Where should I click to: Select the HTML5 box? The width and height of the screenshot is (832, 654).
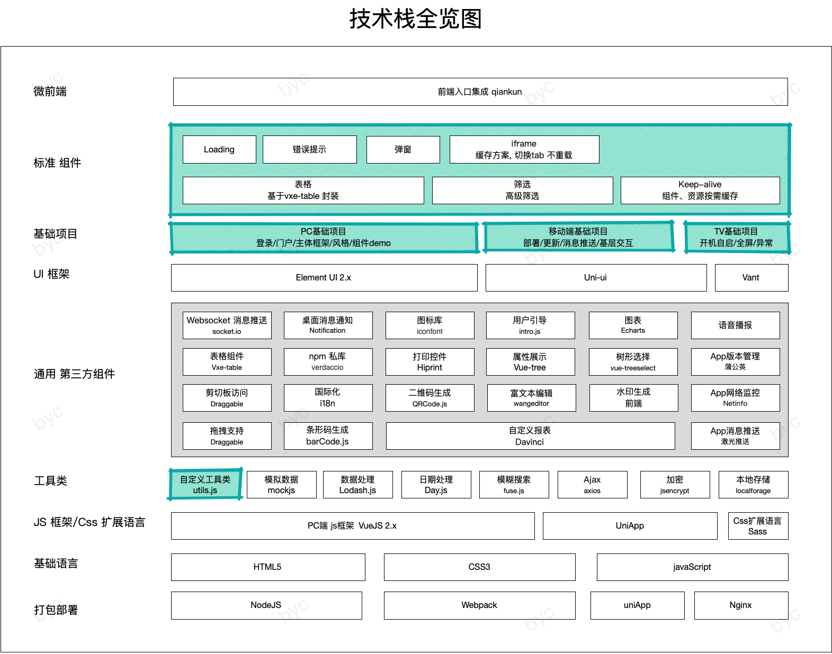tap(268, 567)
